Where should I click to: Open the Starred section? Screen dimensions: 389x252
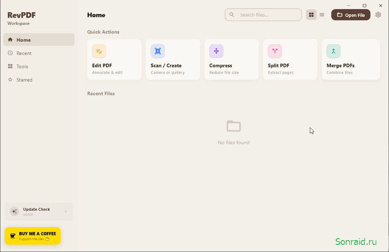(x=39, y=80)
